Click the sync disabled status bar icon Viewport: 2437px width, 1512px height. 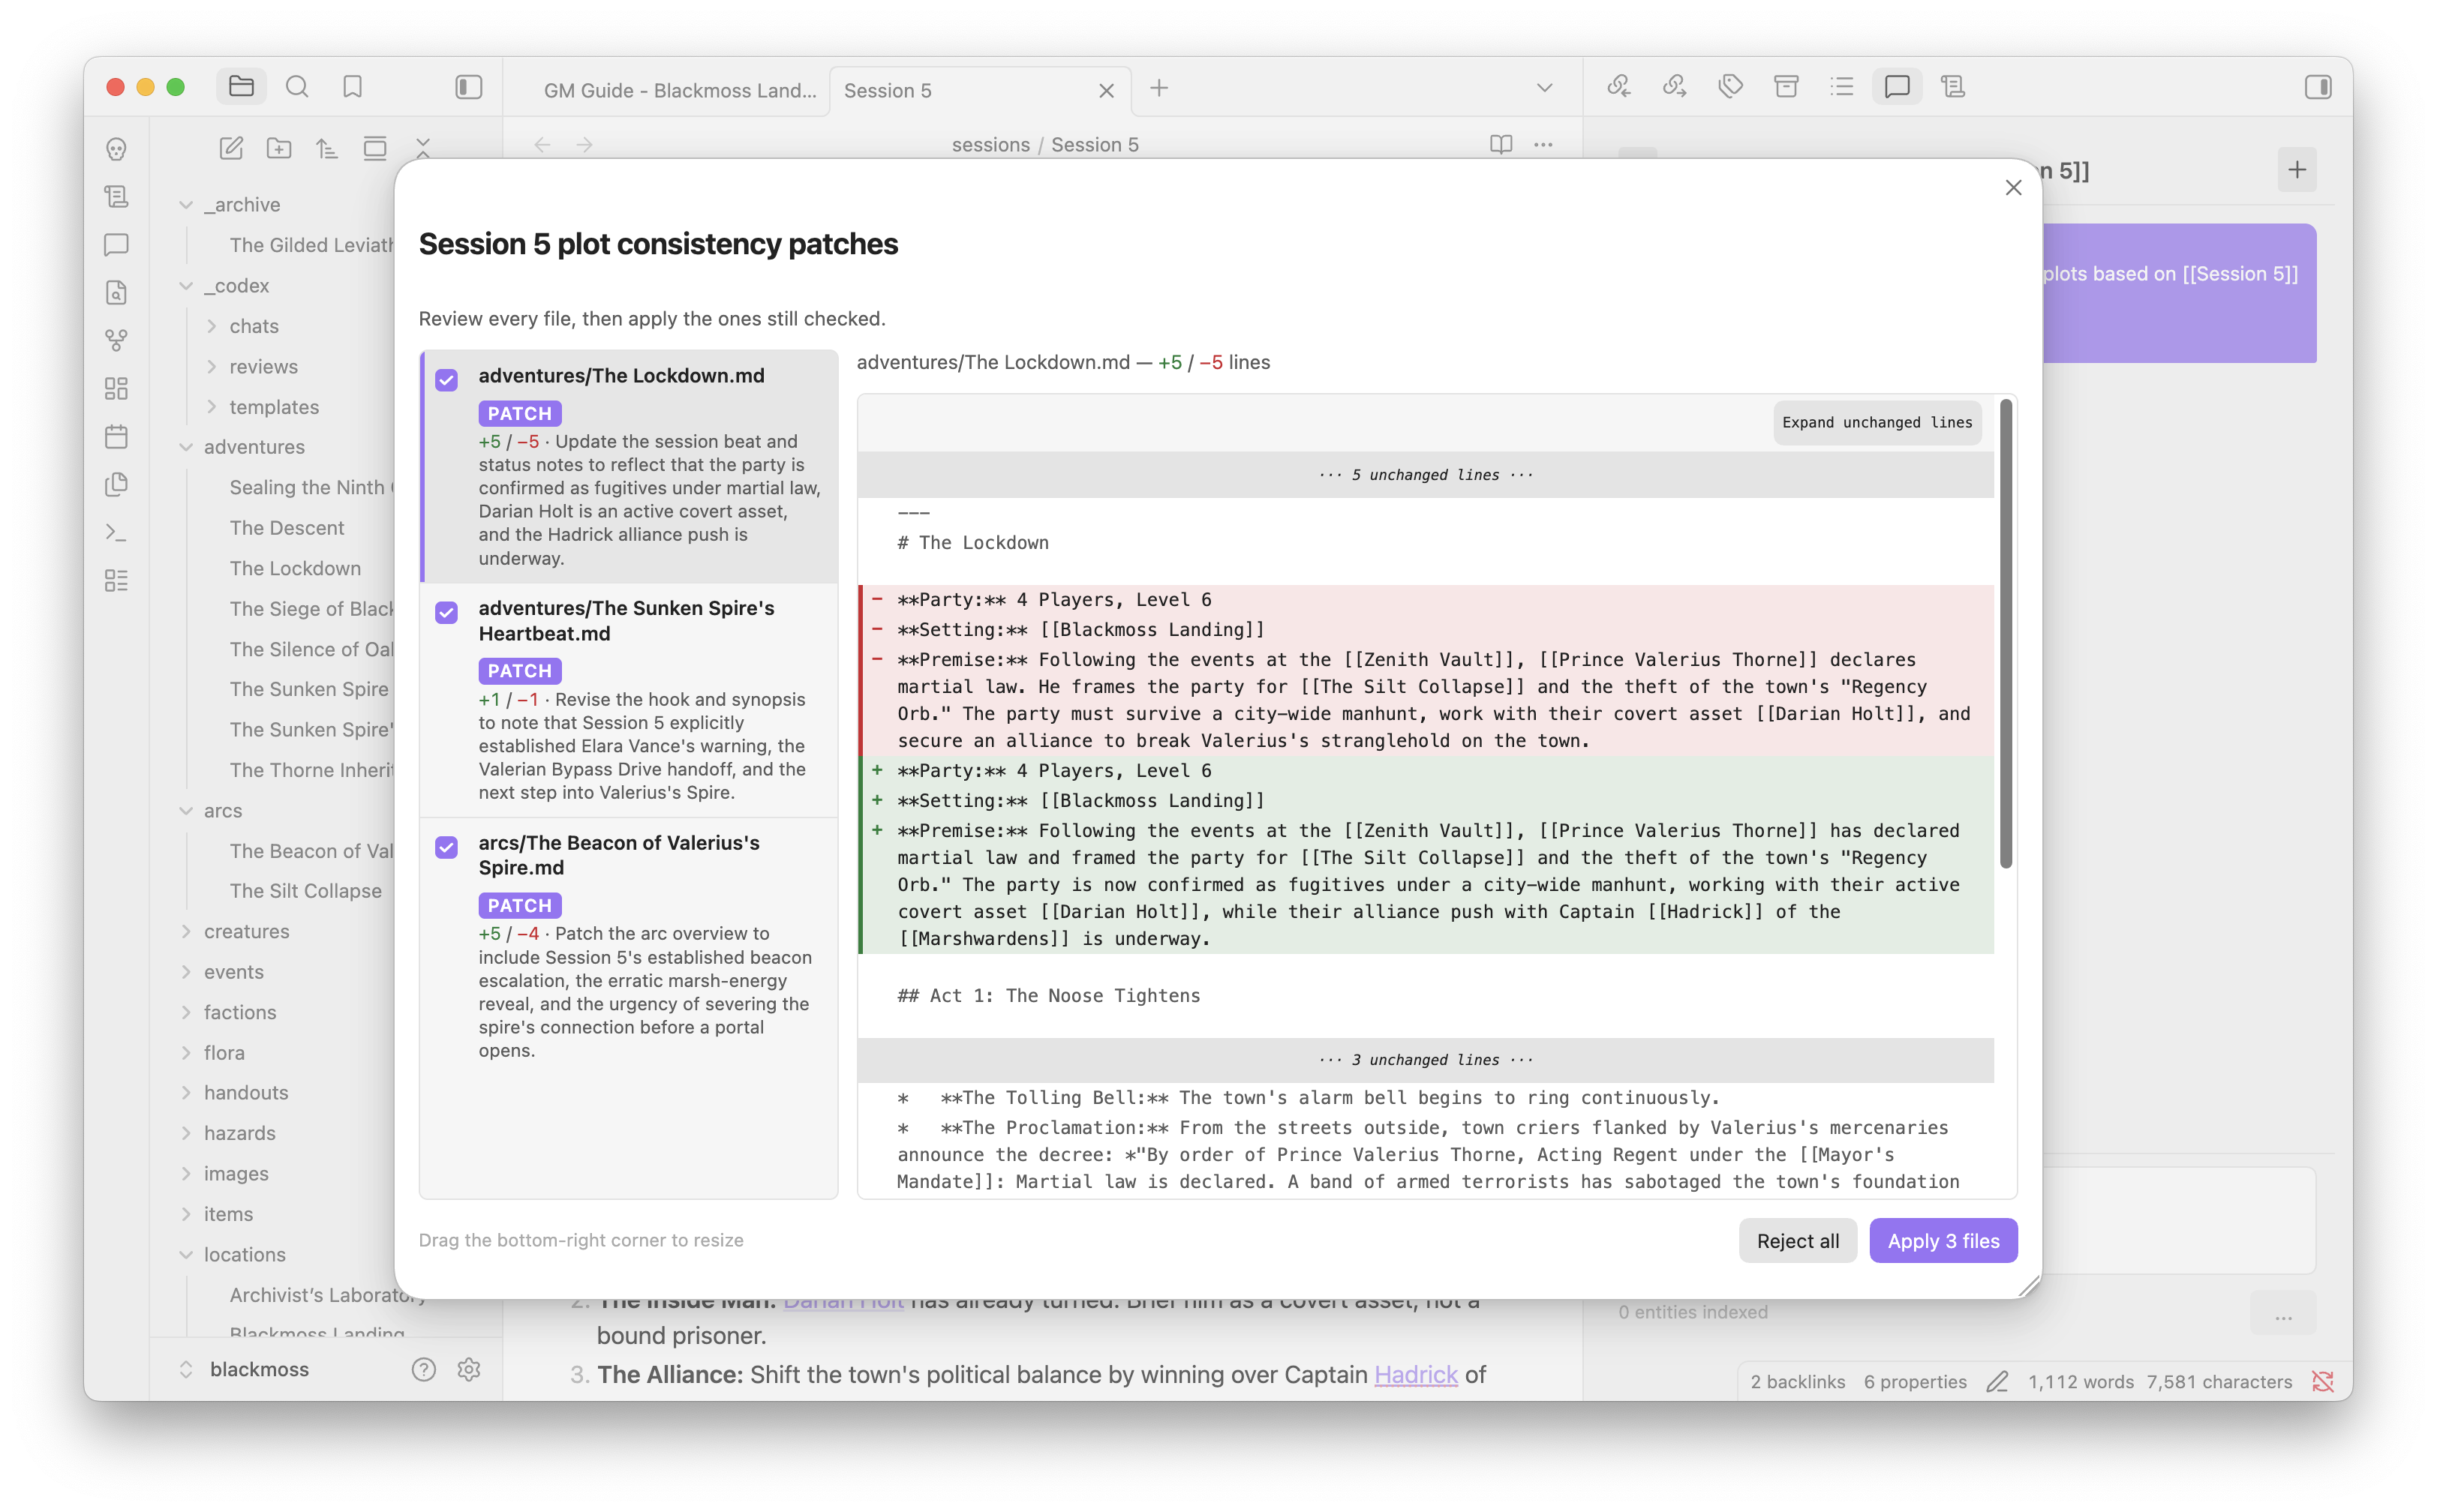(2322, 1381)
